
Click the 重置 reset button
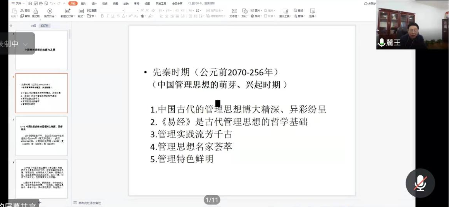tap(92, 10)
